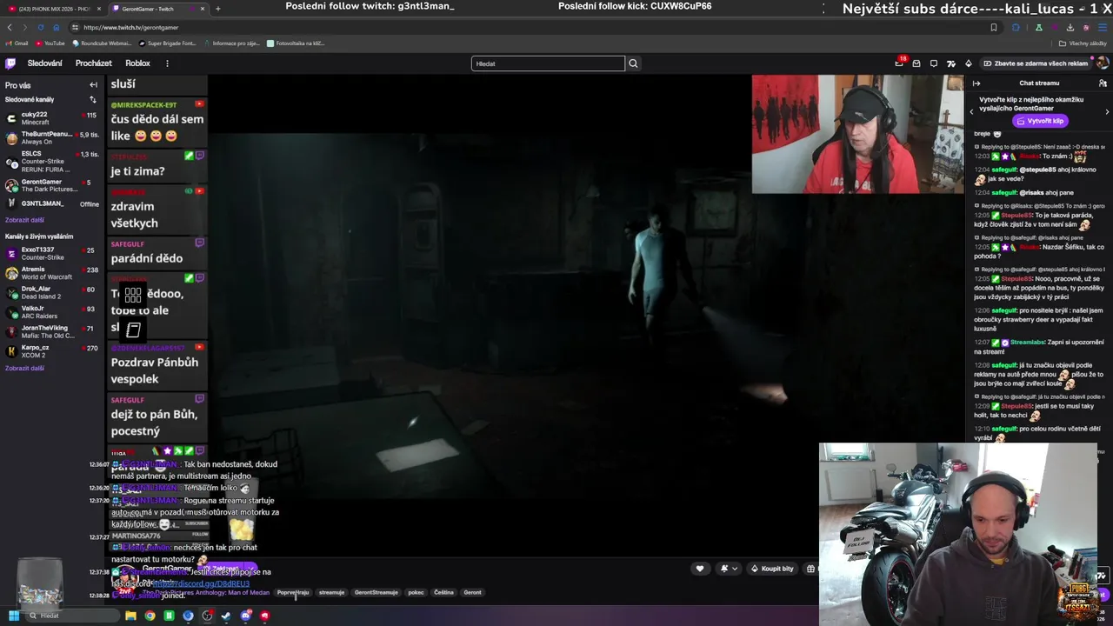Open the Procházet tab
1113x626 pixels.
tap(93, 63)
